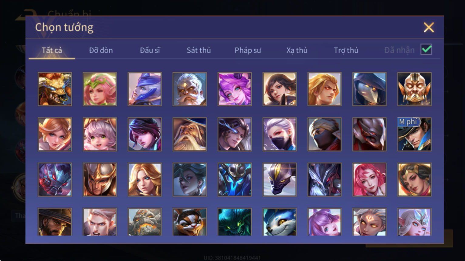Show the Xạ thủ hero list
The image size is (465, 261).
297,50
